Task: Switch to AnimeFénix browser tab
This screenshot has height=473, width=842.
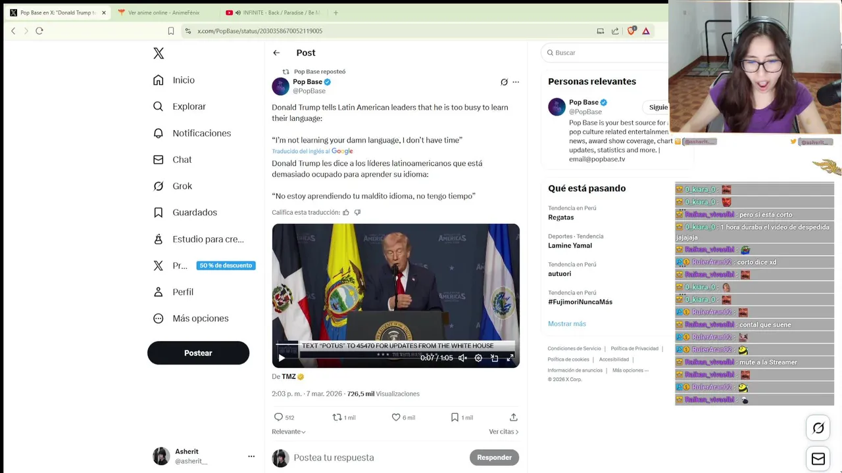Action: point(164,12)
